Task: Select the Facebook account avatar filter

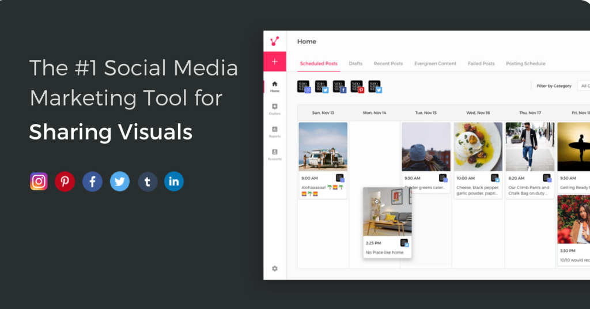Action: [339, 86]
